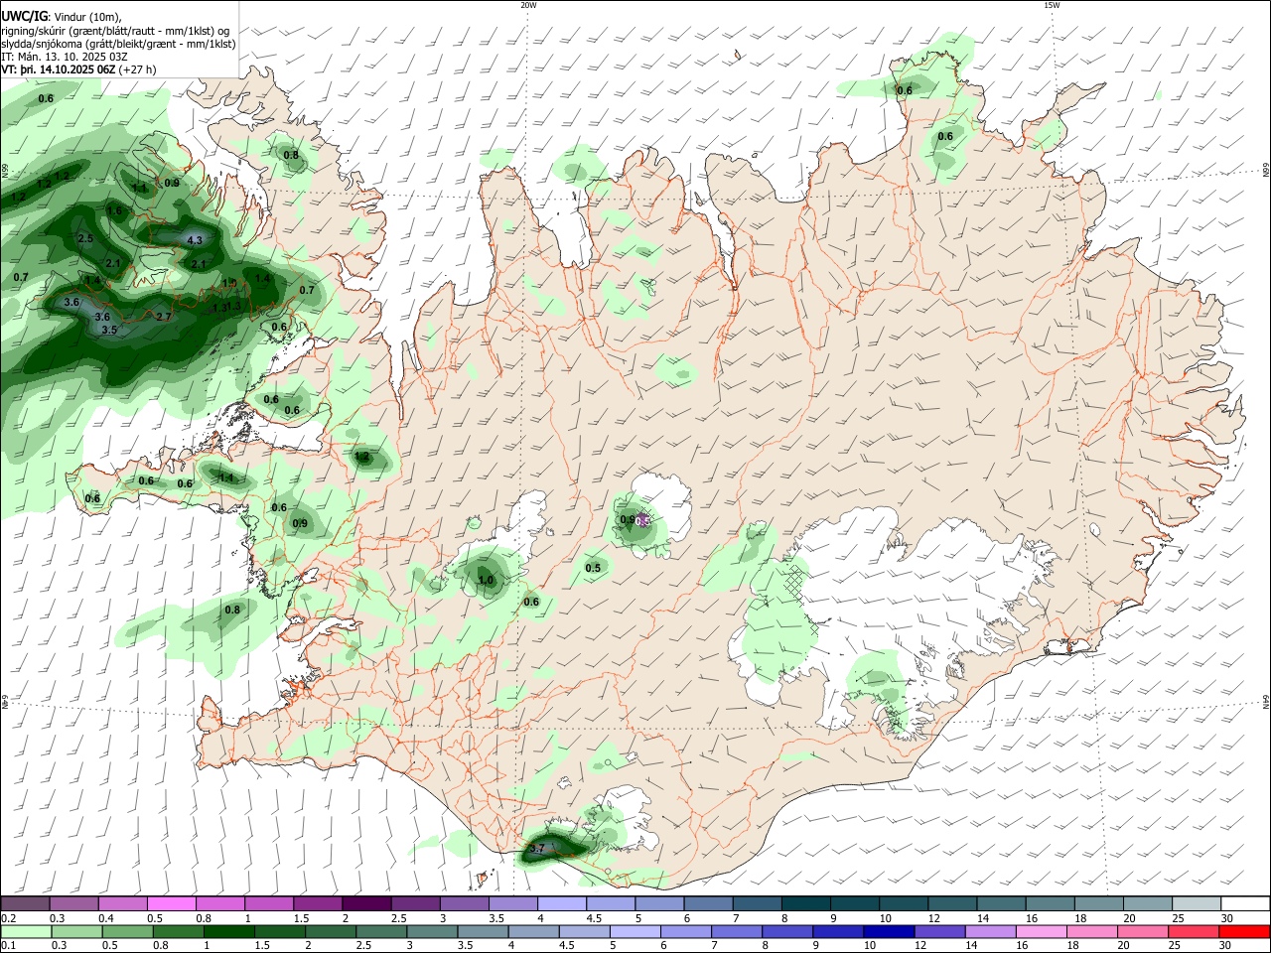Click the bright magenta swatch labeled 0.5 in upper legend
This screenshot has width=1271, height=953.
coord(171,903)
